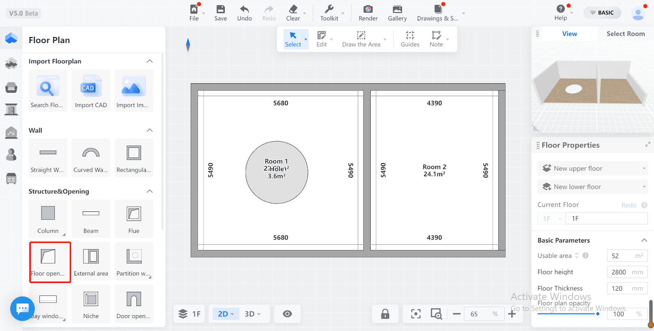This screenshot has width=654, height=331.
Task: Click the Guides tool
Action: [410, 39]
